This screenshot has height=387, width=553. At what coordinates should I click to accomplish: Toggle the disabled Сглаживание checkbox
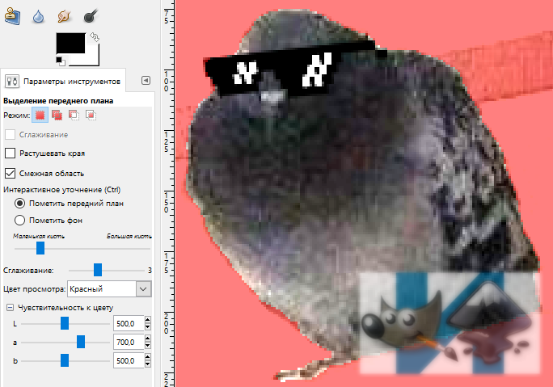(10, 135)
